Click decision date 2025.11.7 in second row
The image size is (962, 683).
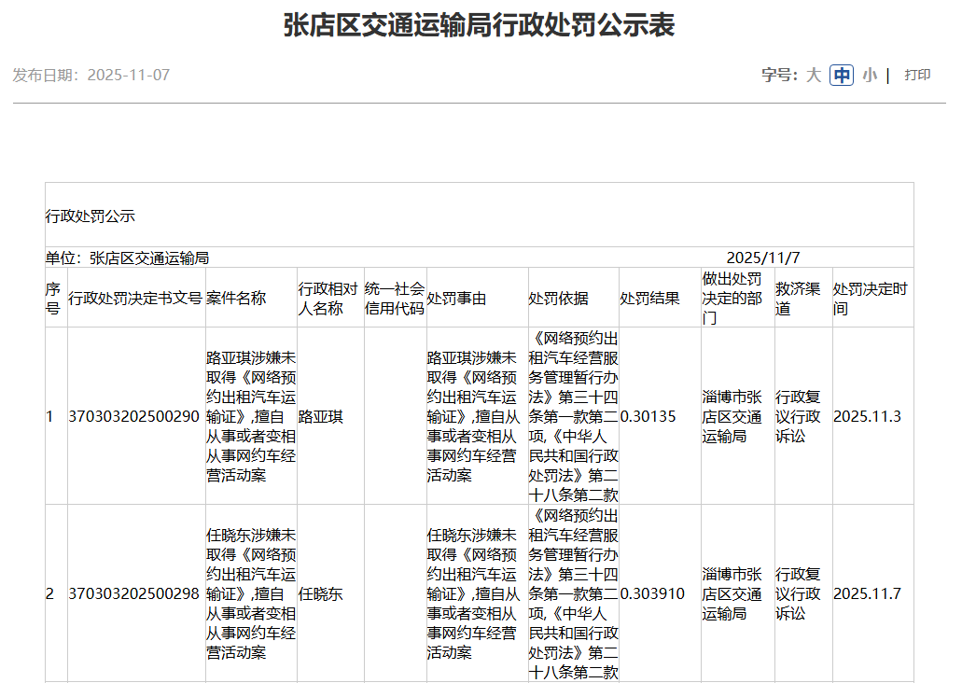(x=867, y=593)
